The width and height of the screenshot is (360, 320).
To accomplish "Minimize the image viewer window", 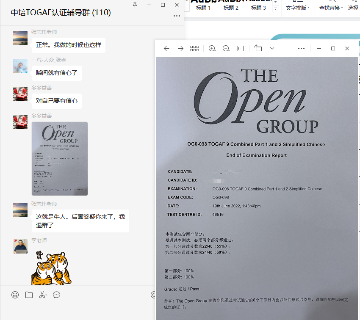I will point(319,48).
